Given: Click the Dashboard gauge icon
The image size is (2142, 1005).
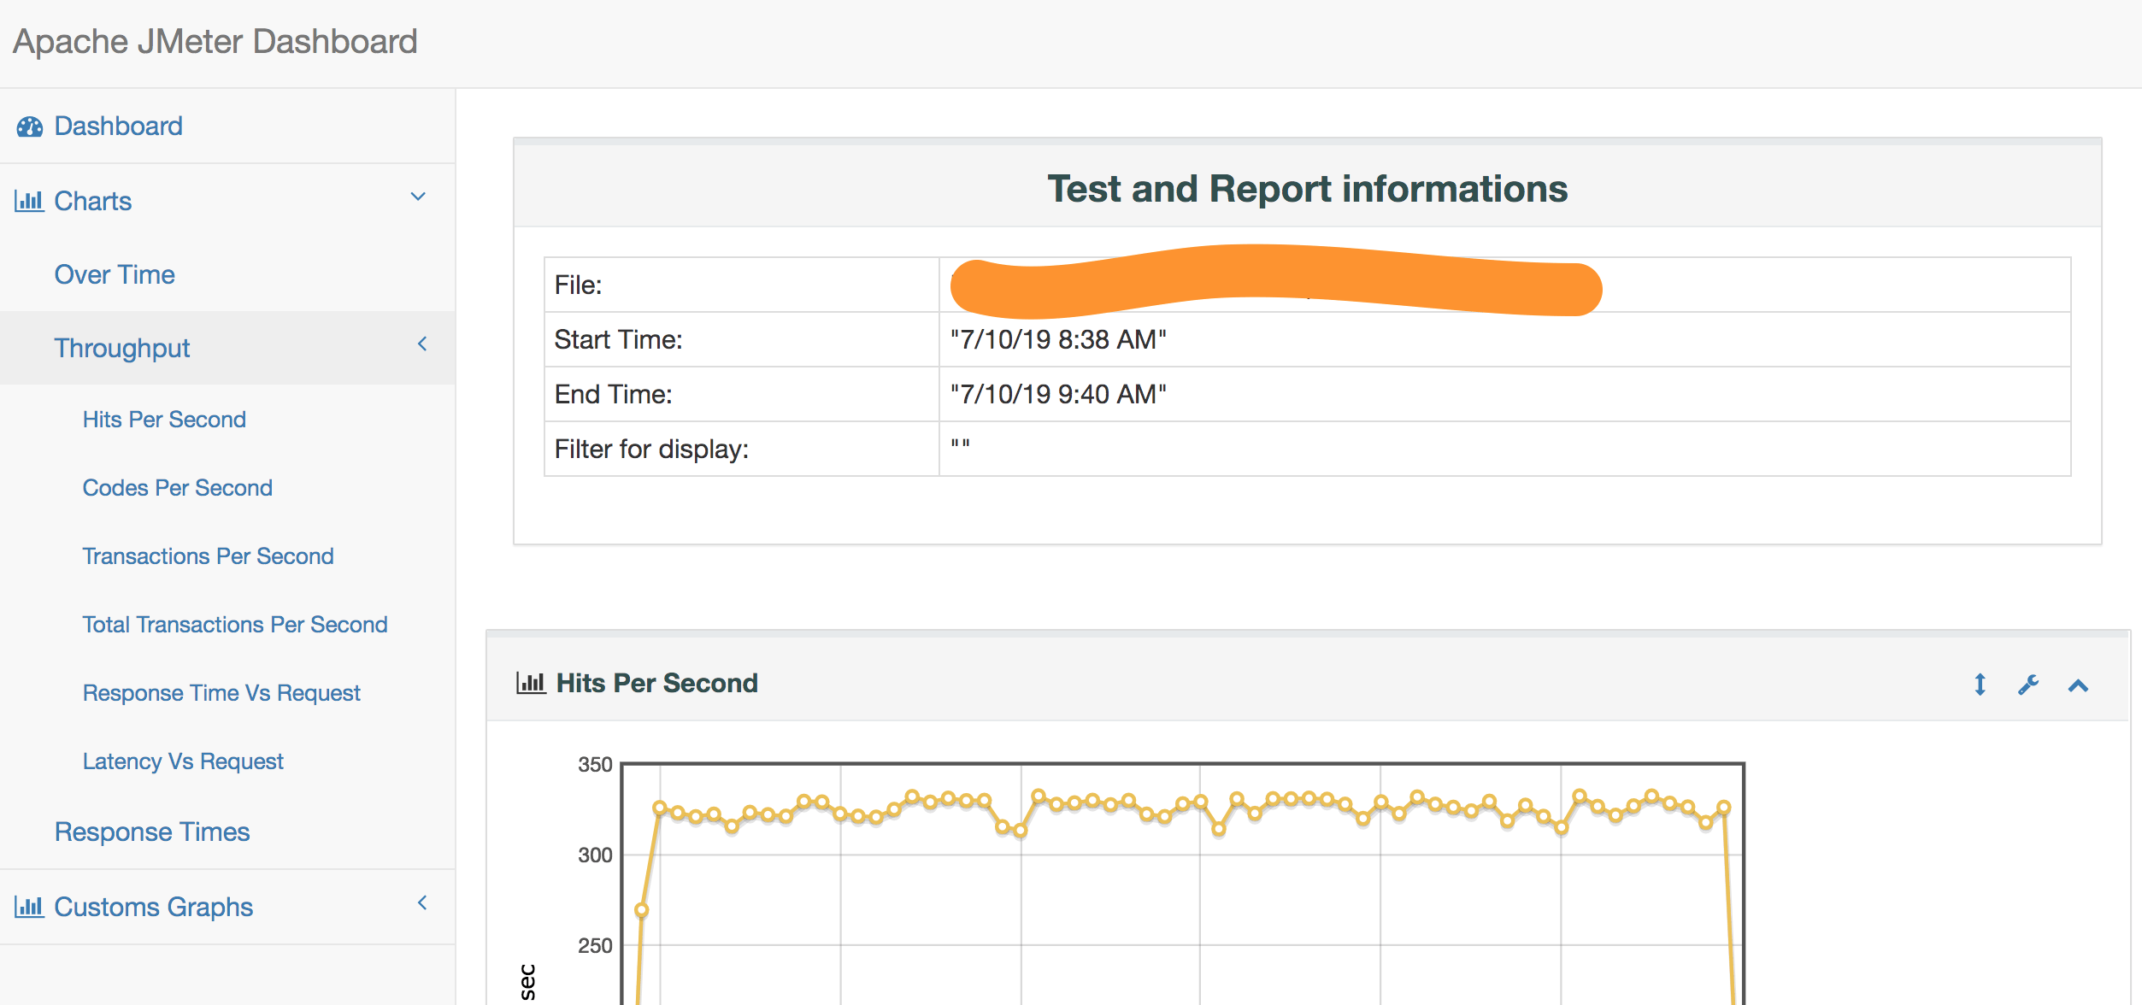Looking at the screenshot, I should [29, 126].
